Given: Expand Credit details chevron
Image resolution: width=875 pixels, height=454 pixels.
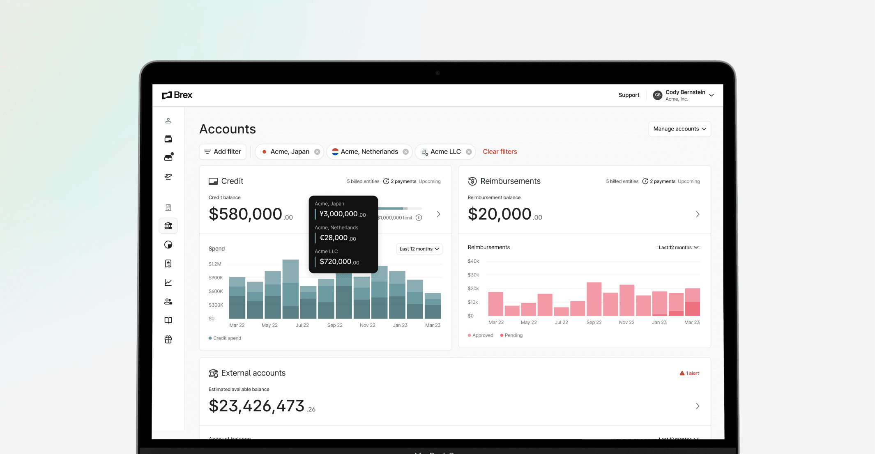Looking at the screenshot, I should pyautogui.click(x=438, y=214).
